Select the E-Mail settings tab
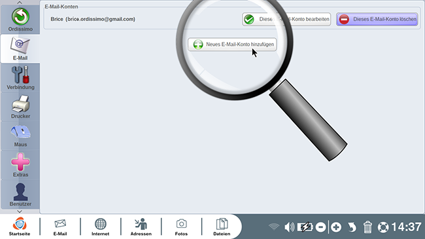 point(20,48)
